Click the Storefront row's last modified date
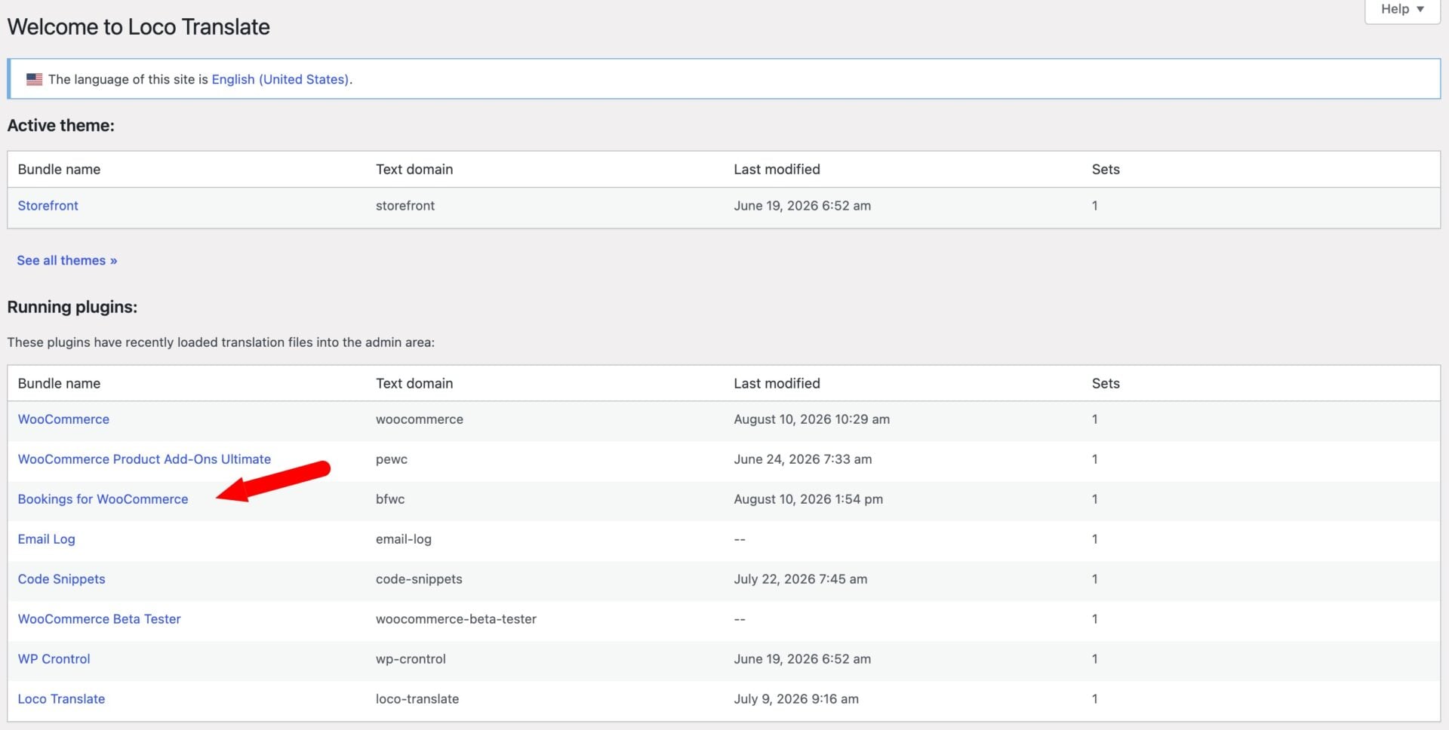The width and height of the screenshot is (1449, 730). click(802, 206)
